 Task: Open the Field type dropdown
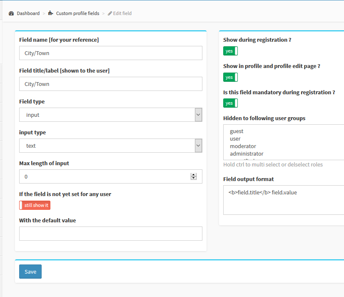click(x=111, y=115)
